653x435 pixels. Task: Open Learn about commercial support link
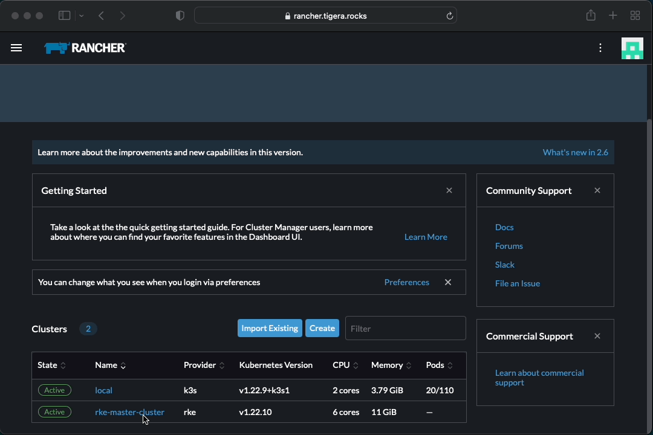coord(539,378)
